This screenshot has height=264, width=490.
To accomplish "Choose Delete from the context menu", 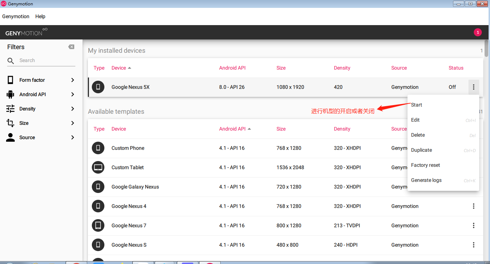I will (443, 135).
